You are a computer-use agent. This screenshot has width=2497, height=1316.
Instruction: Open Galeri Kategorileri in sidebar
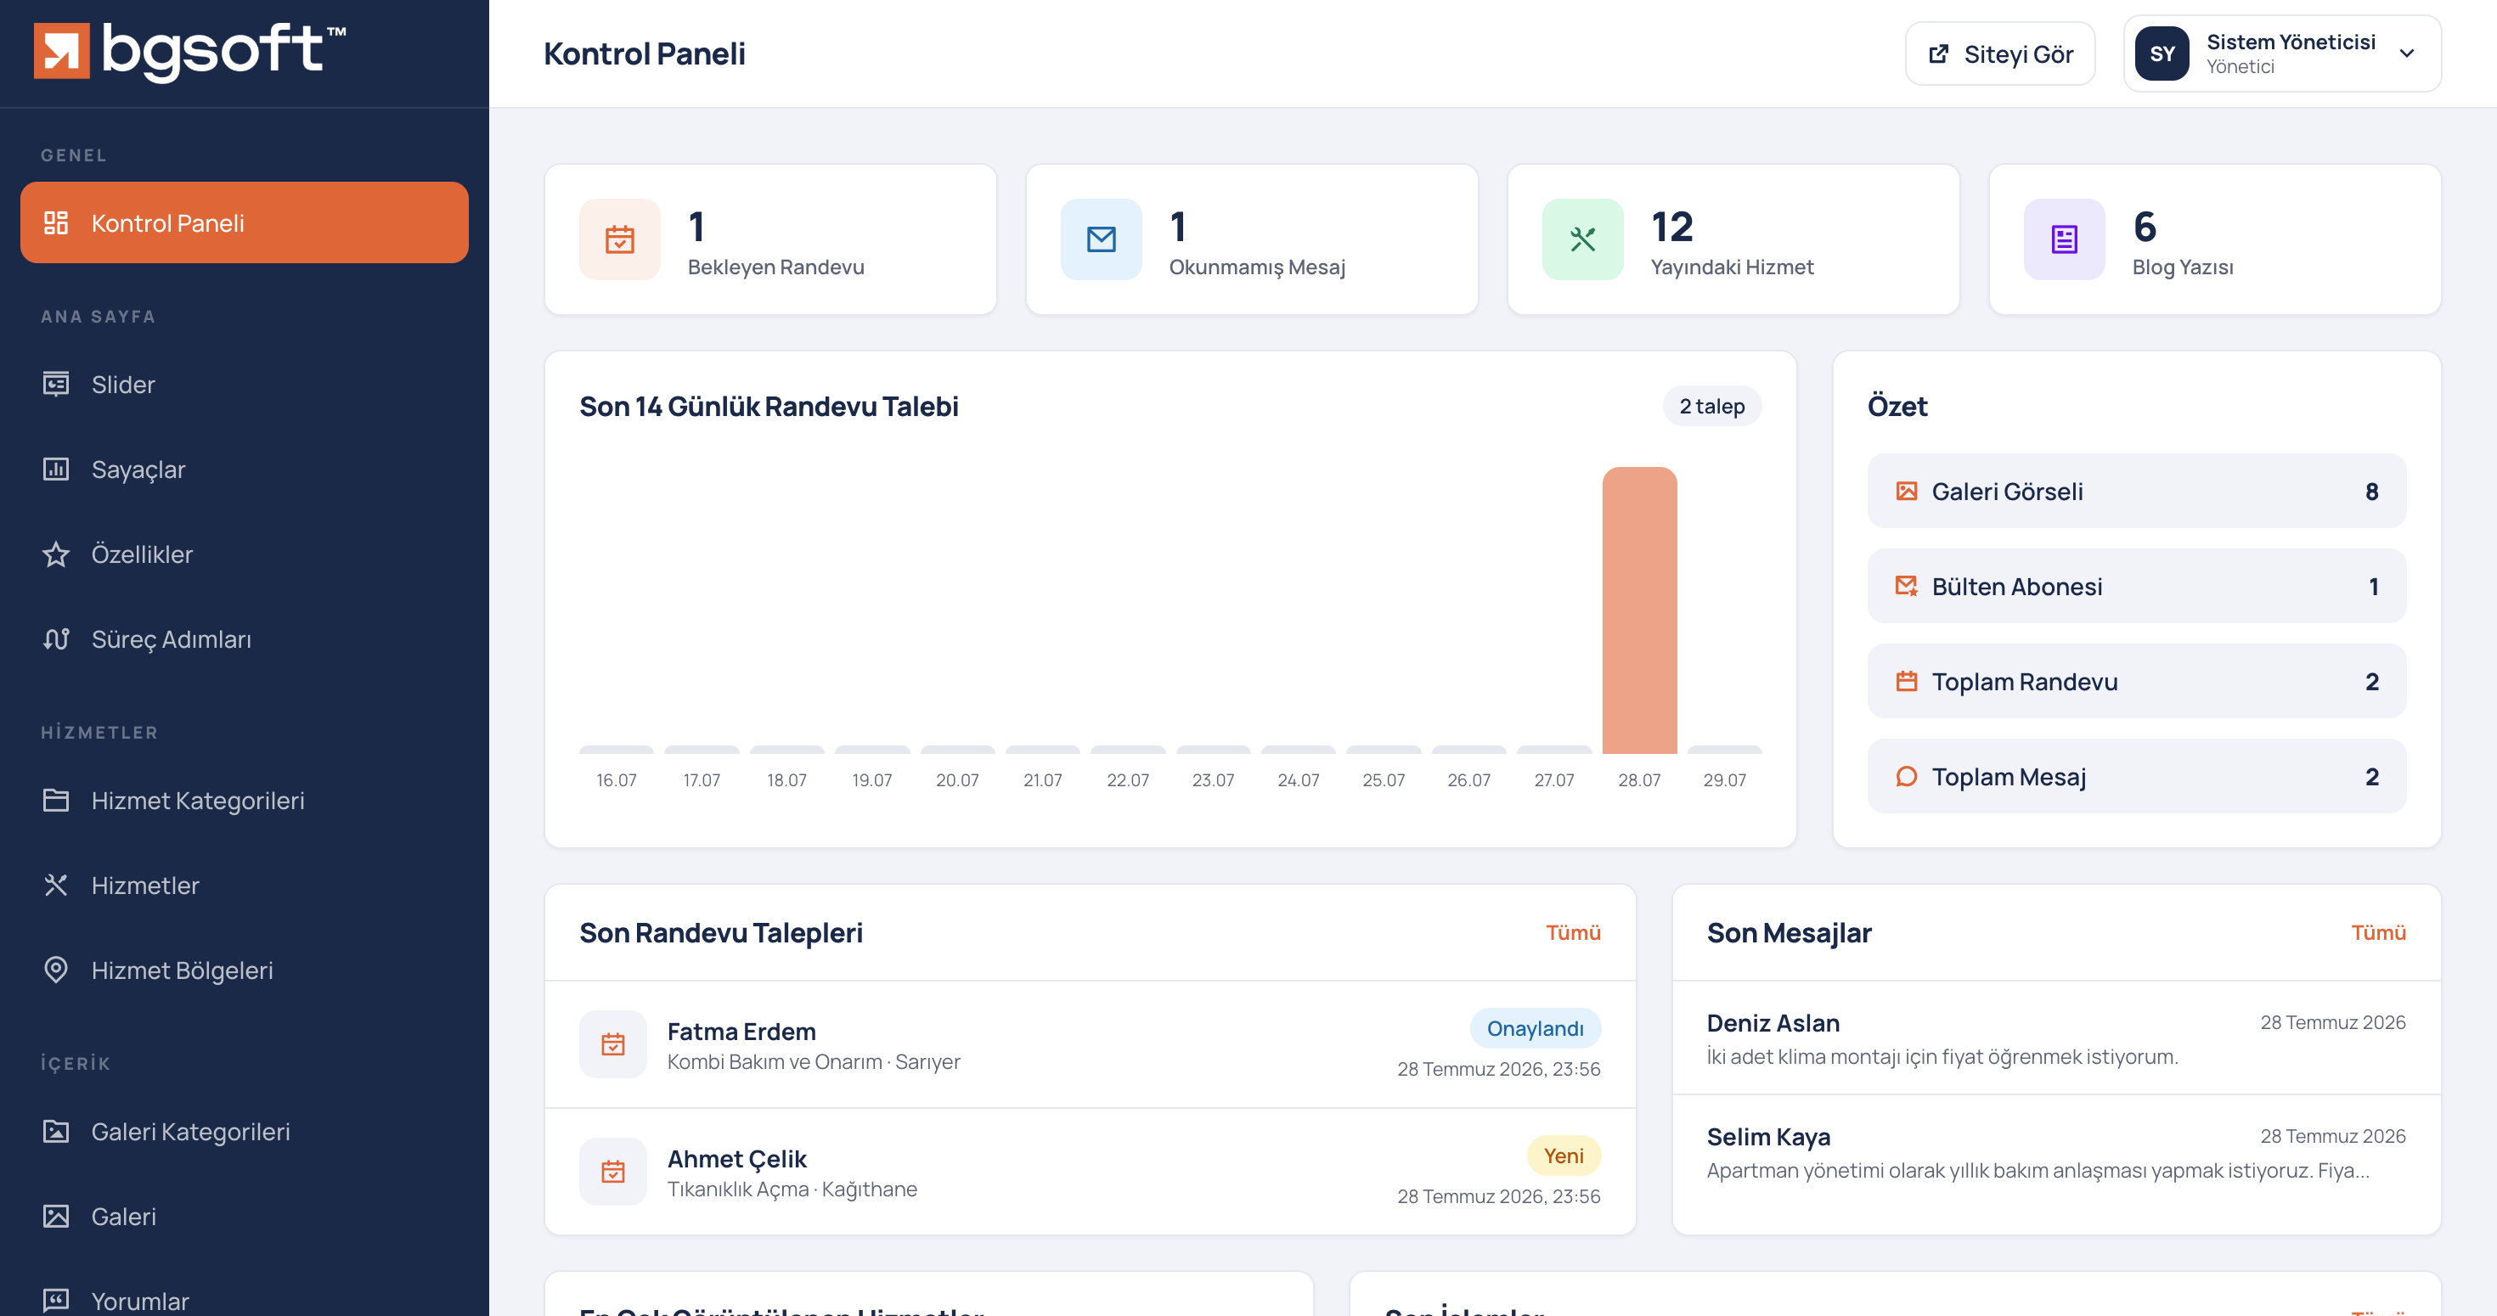pos(245,1132)
